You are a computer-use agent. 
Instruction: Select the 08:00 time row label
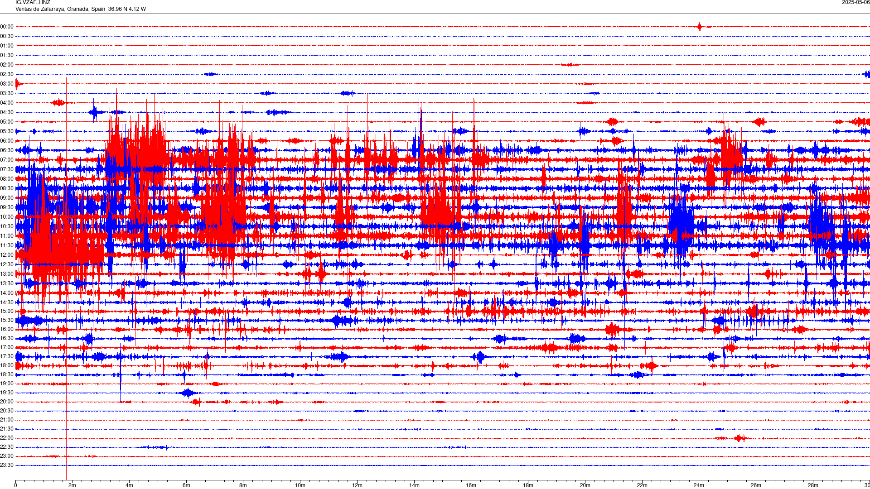click(x=7, y=179)
